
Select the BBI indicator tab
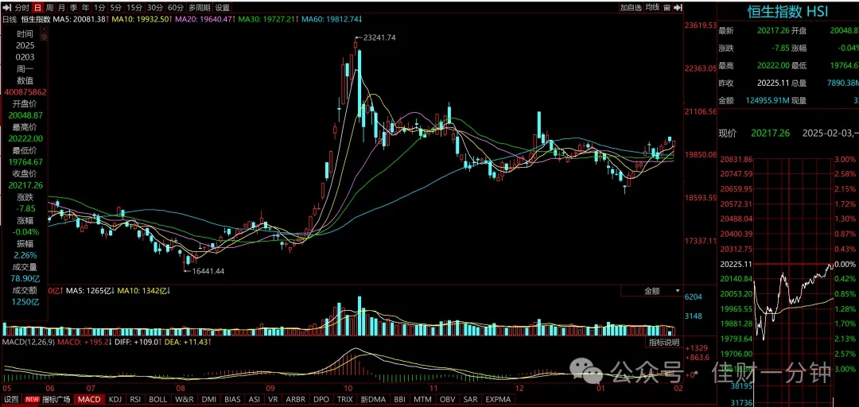(x=399, y=399)
